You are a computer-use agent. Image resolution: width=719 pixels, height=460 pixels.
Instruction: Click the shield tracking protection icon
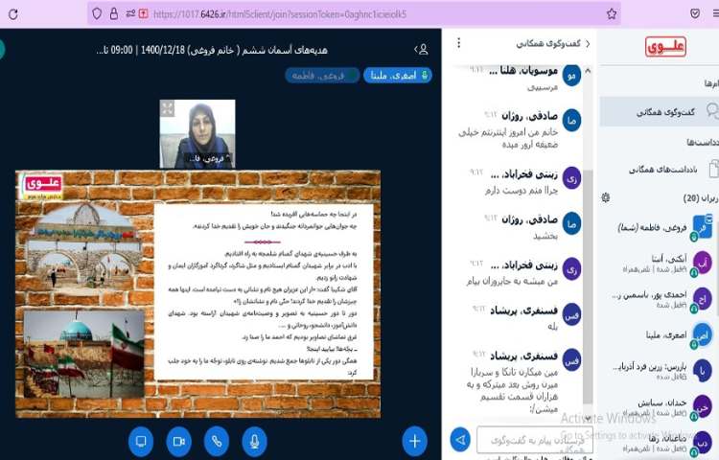tap(97, 13)
